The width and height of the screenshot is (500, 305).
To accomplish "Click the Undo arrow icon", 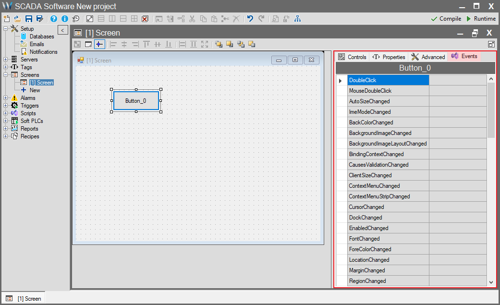I will point(250,19).
